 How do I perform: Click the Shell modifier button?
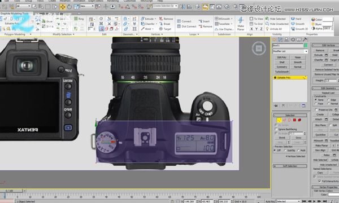(282, 62)
